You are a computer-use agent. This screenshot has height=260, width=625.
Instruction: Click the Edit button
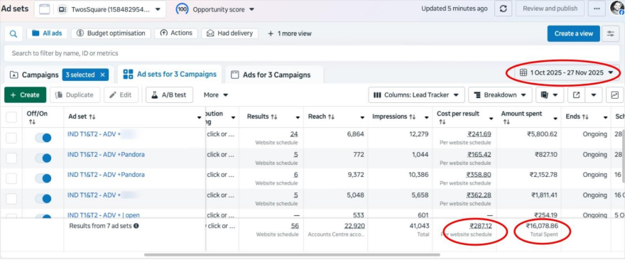[x=121, y=95]
